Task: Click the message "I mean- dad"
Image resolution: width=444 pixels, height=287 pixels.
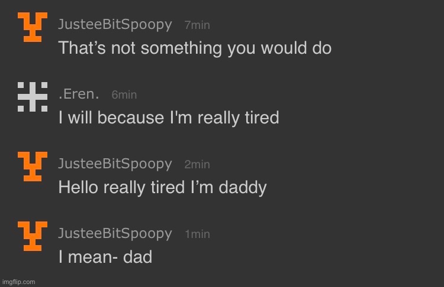Action: [105, 257]
